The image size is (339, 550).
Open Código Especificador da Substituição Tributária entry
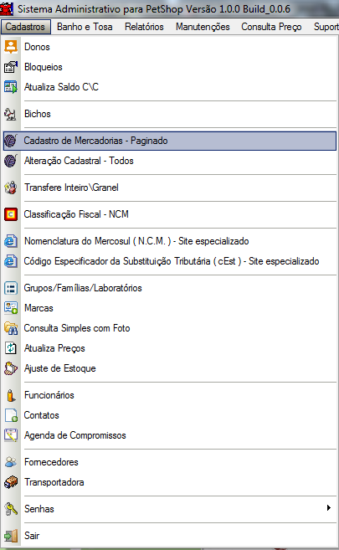point(170,261)
